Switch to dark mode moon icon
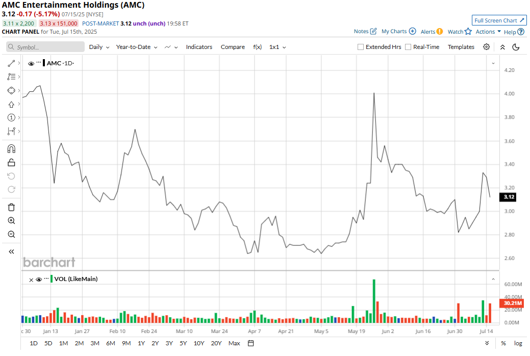Image resolution: width=530 pixels, height=356 pixels. pyautogui.click(x=516, y=47)
